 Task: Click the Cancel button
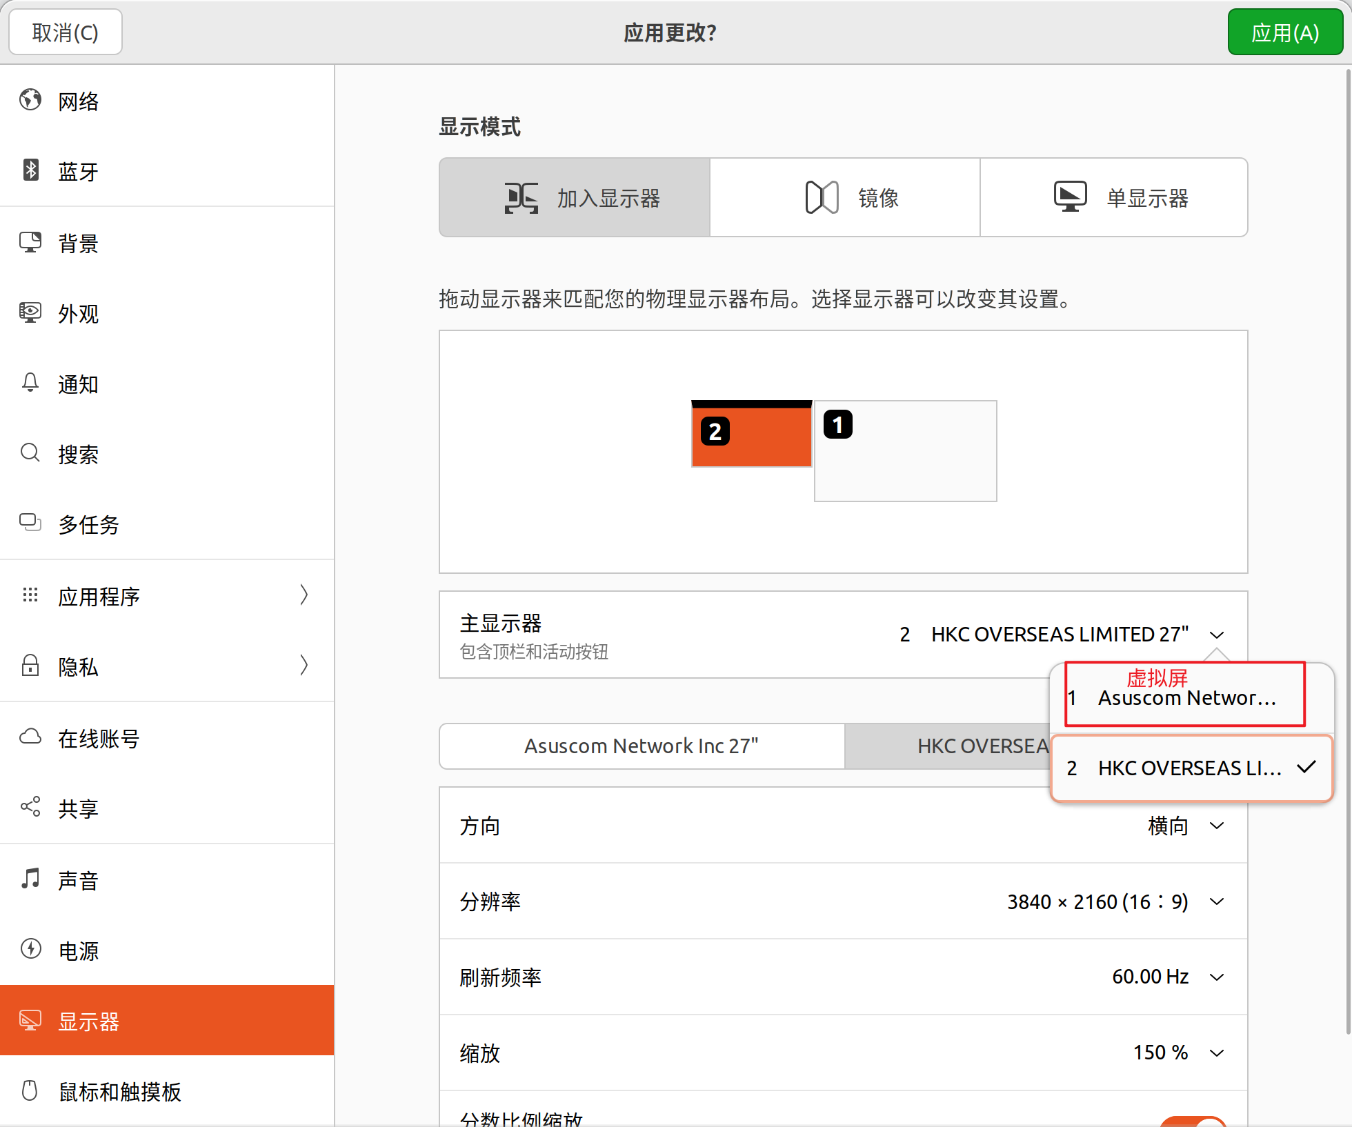point(66,32)
